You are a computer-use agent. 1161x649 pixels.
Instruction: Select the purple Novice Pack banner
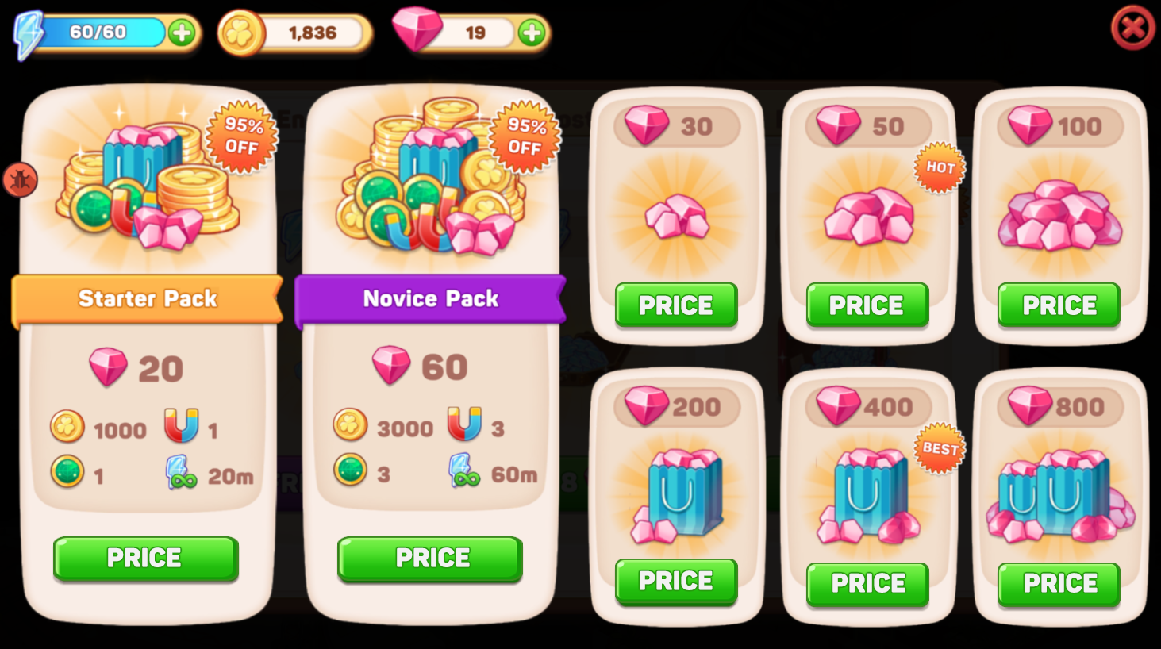pyautogui.click(x=430, y=299)
